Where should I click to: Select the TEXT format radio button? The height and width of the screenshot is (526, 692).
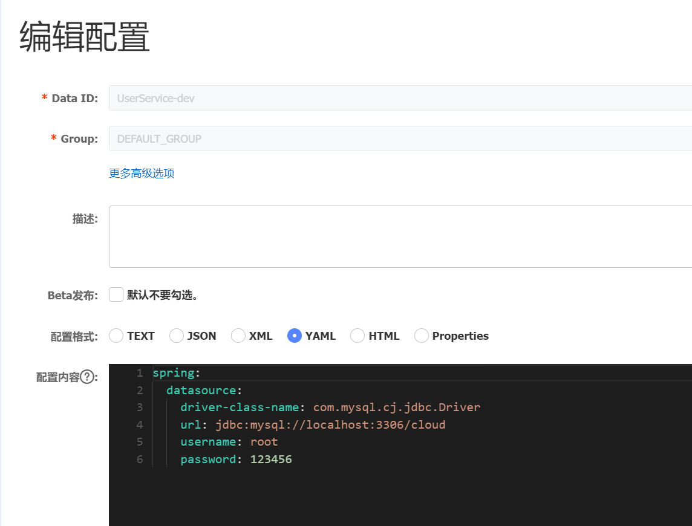click(x=116, y=336)
